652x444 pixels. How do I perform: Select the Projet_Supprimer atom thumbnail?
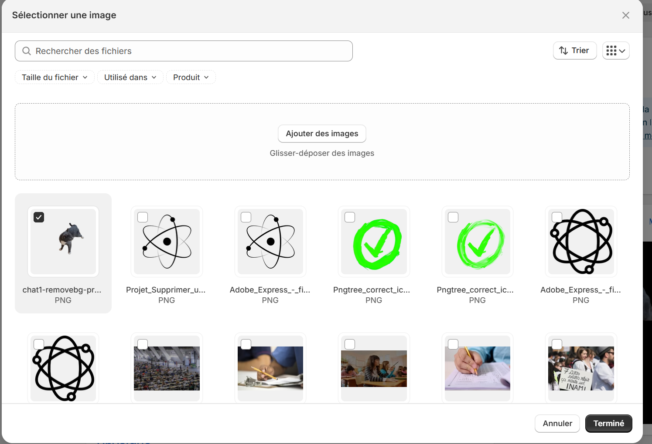(x=167, y=242)
